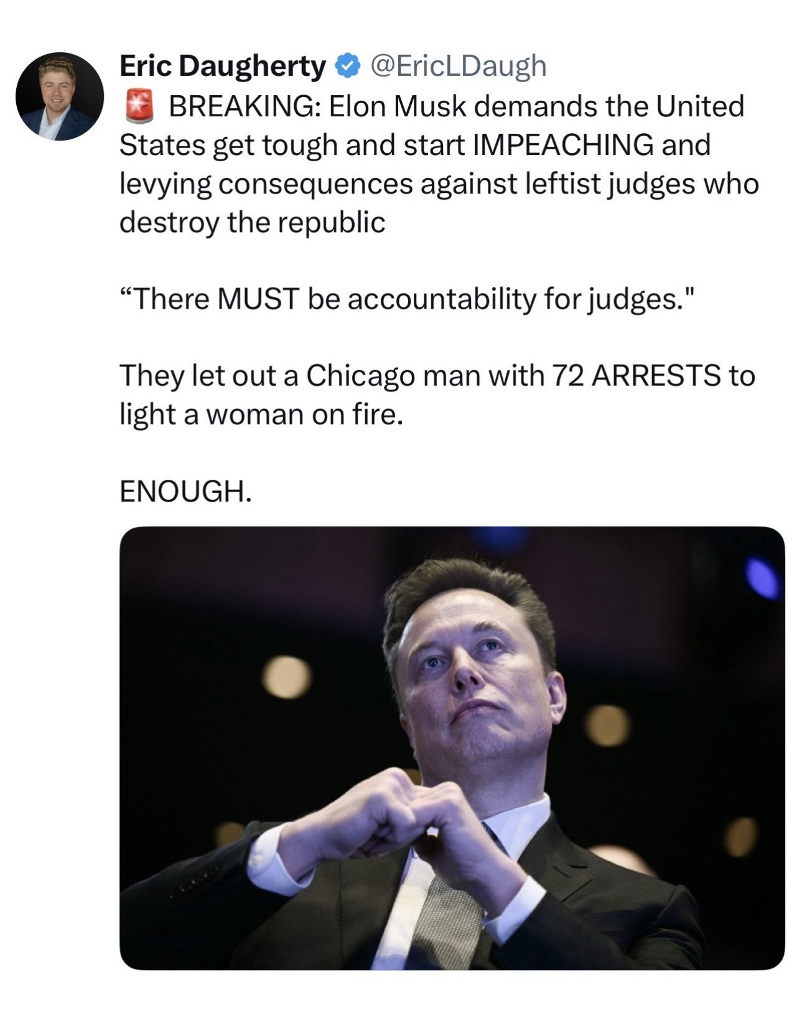Open Eric Daugherty's profile avatar picture
The image size is (802, 1020).
coord(59,96)
